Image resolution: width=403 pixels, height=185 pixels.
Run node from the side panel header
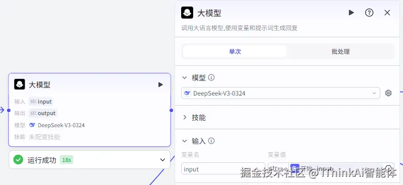click(351, 13)
